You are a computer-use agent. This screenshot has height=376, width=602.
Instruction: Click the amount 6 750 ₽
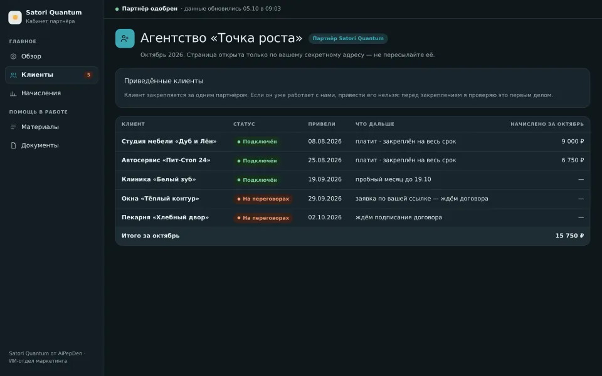point(573,160)
